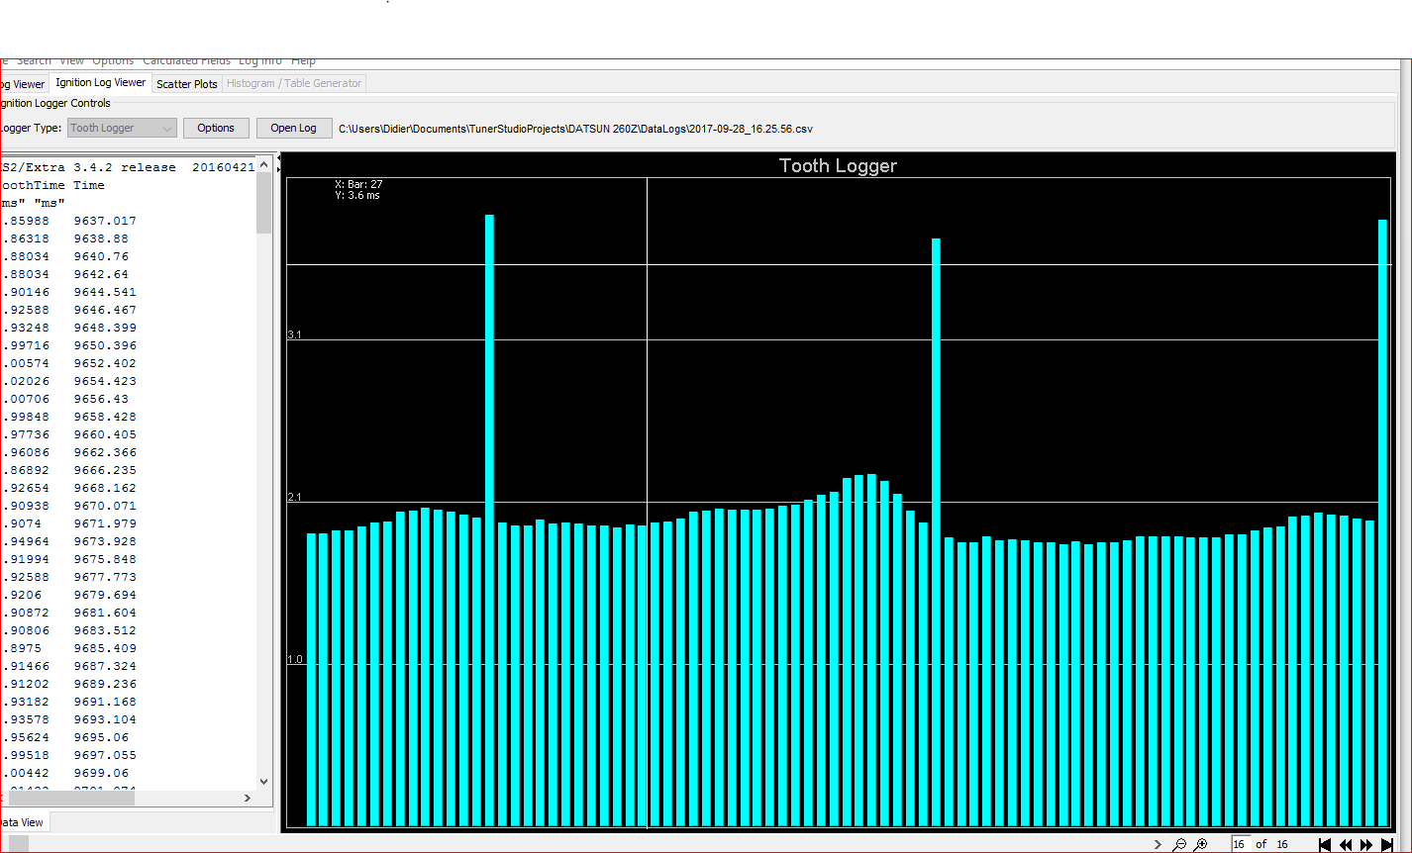1412x853 pixels.
Task: Open the Calculated Fields menu
Action: tap(187, 61)
